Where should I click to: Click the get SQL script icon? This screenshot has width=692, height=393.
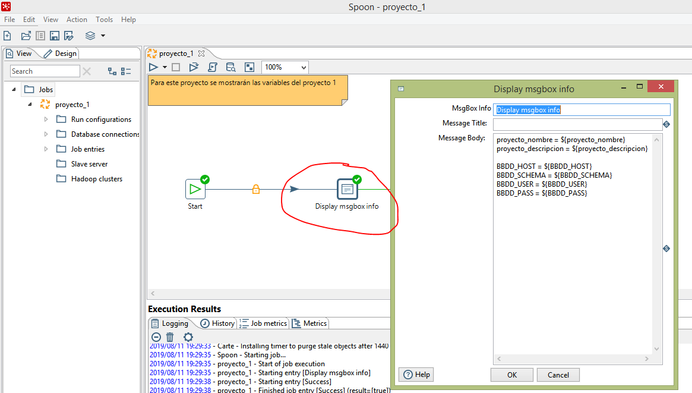tap(212, 67)
